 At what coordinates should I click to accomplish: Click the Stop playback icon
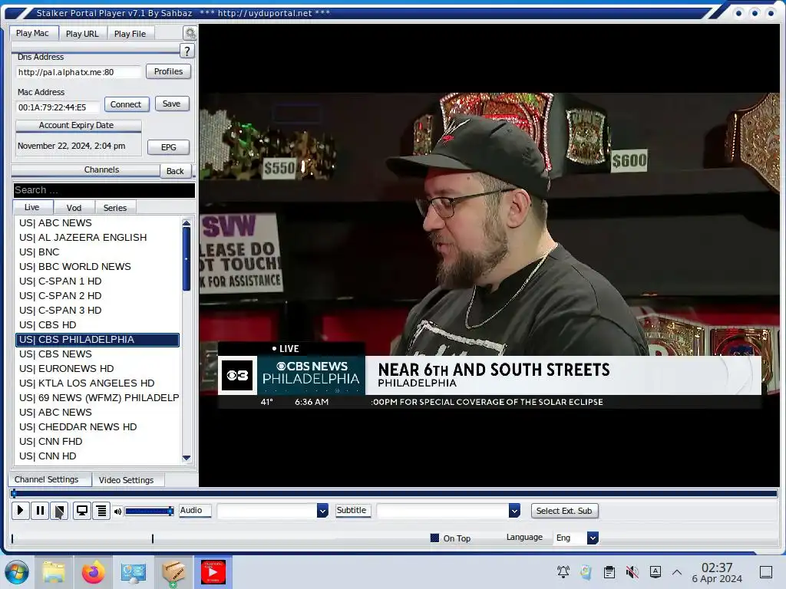click(x=59, y=510)
